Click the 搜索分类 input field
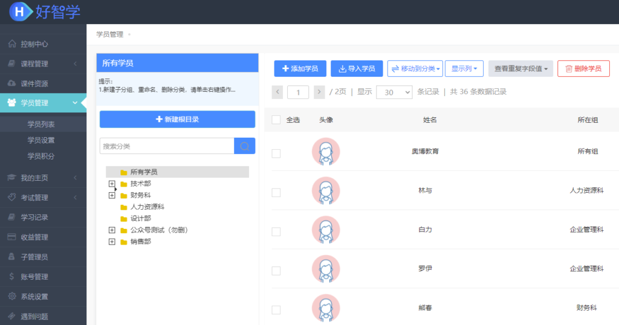 coord(167,146)
